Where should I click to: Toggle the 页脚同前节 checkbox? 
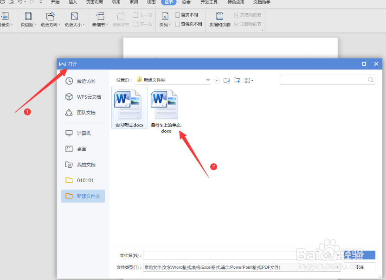click(x=237, y=24)
